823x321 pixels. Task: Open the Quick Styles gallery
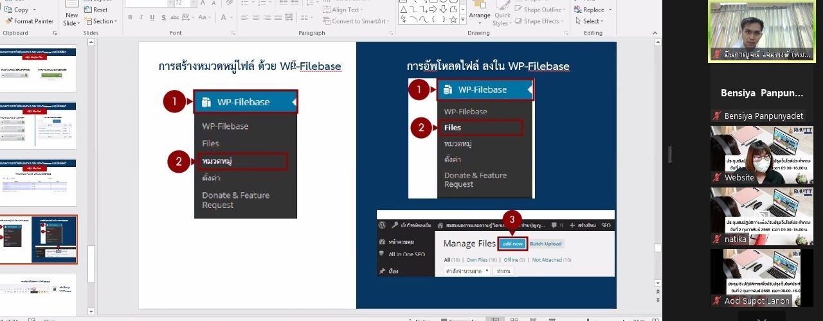[x=502, y=14]
